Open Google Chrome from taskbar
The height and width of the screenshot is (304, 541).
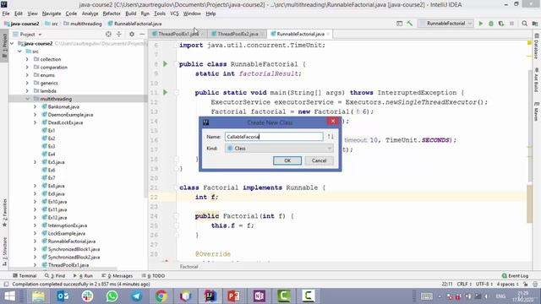point(161,296)
